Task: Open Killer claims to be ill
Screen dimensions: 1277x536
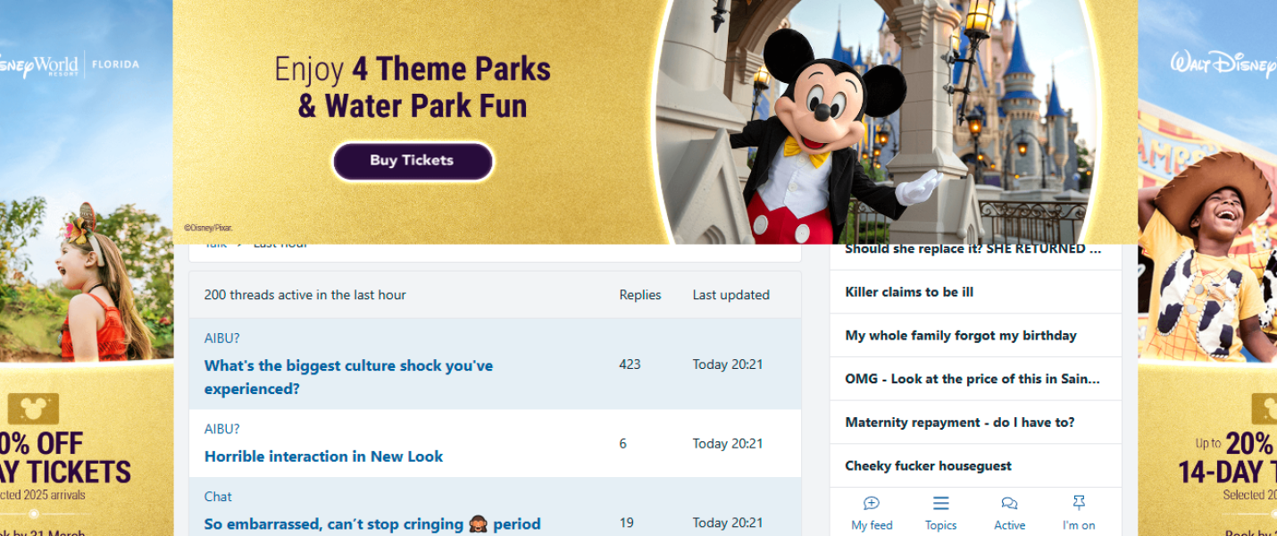Action: (x=909, y=292)
